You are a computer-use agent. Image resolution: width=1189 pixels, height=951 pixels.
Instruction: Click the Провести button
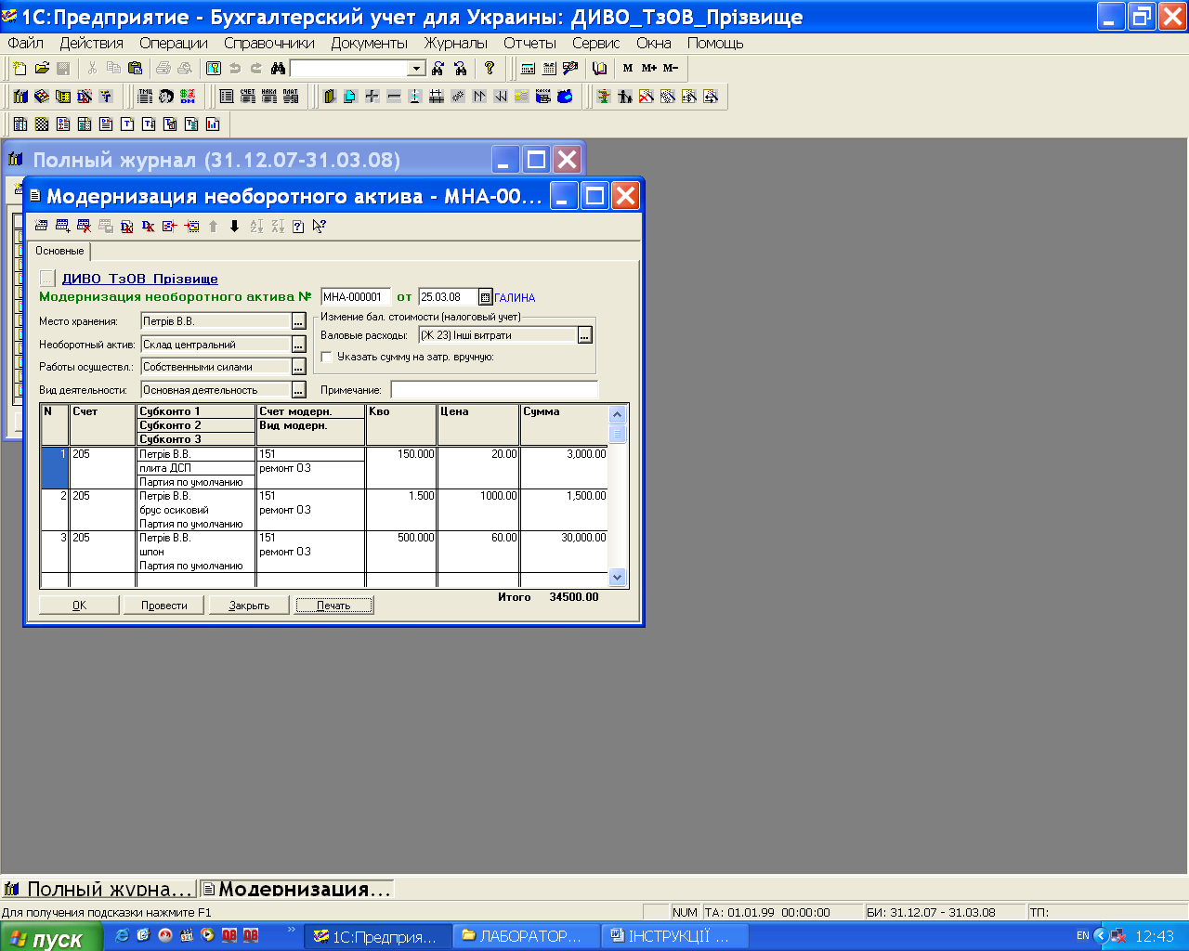tap(164, 605)
